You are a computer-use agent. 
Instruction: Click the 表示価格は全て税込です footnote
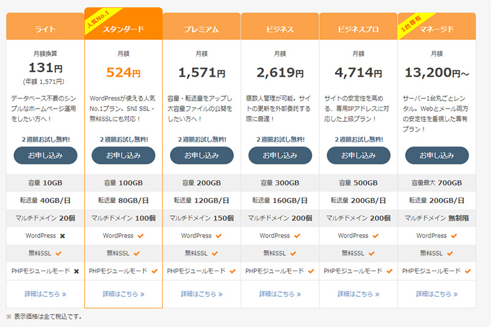click(44, 317)
